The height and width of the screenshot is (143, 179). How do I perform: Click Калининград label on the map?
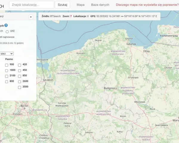tap(169, 36)
